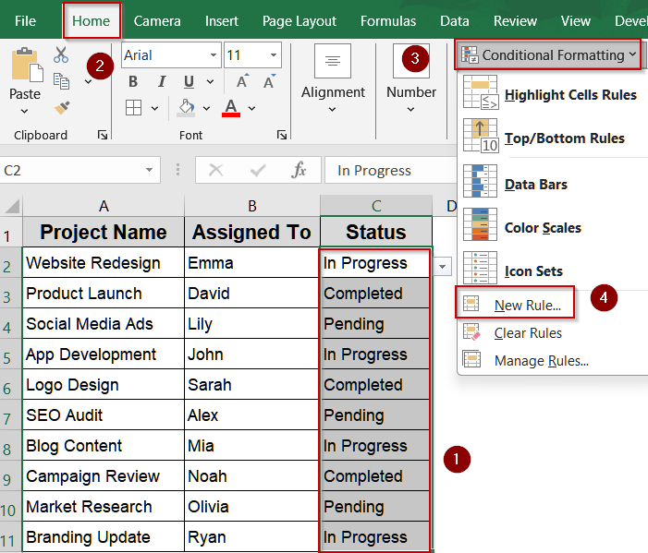
Task: Open the font name dropdown
Action: [x=214, y=54]
